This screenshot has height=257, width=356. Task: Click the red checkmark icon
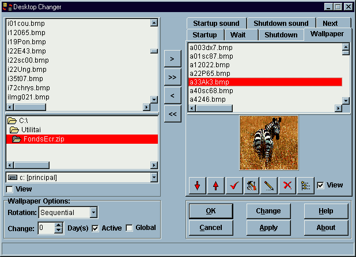[x=234, y=186]
